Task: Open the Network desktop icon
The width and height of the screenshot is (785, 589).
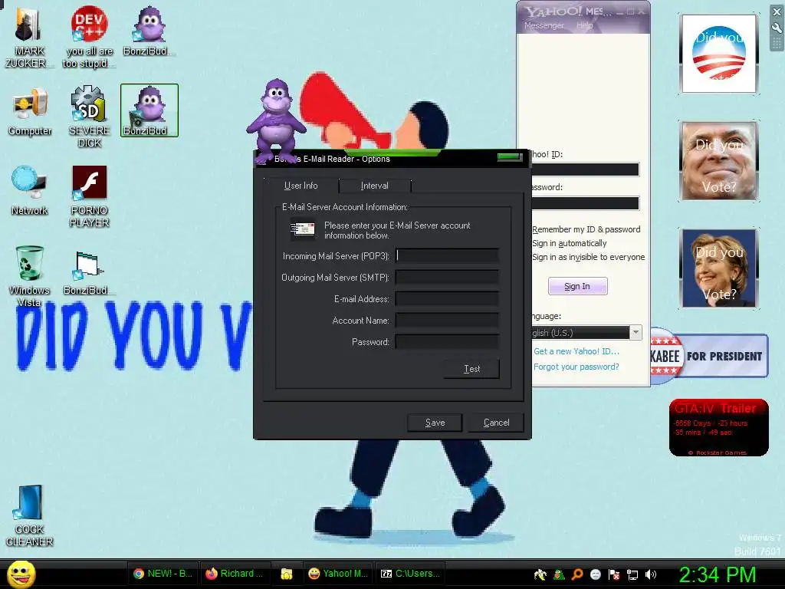Action: point(30,190)
